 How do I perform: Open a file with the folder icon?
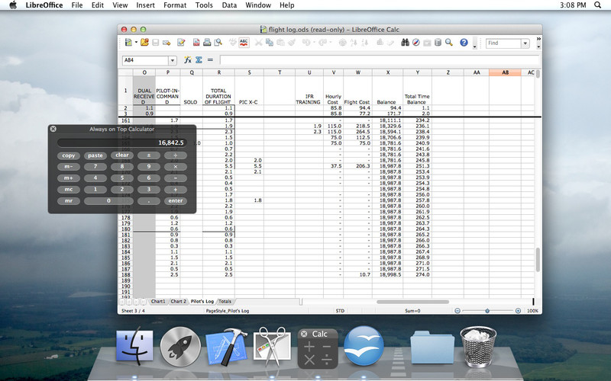(144, 43)
